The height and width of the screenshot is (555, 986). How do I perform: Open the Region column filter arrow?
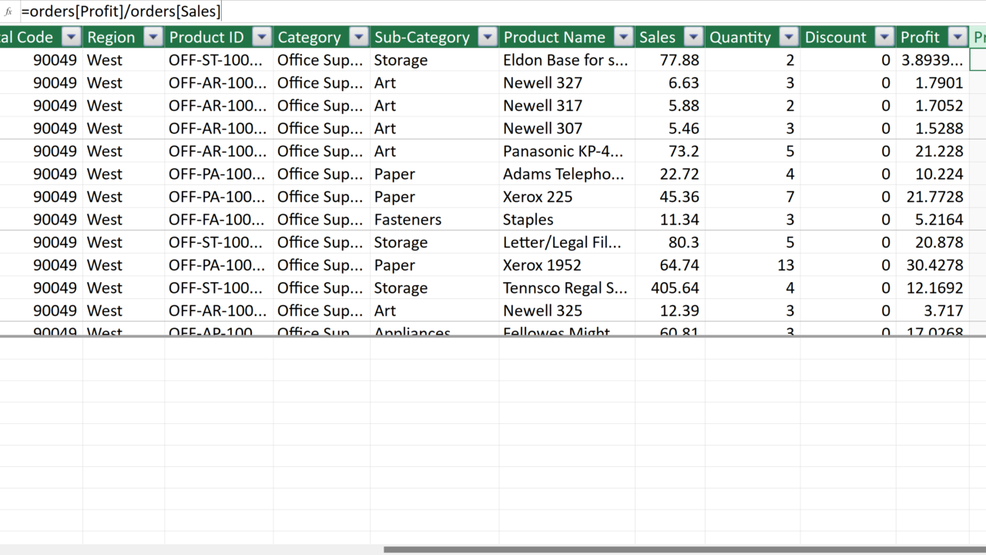(153, 37)
